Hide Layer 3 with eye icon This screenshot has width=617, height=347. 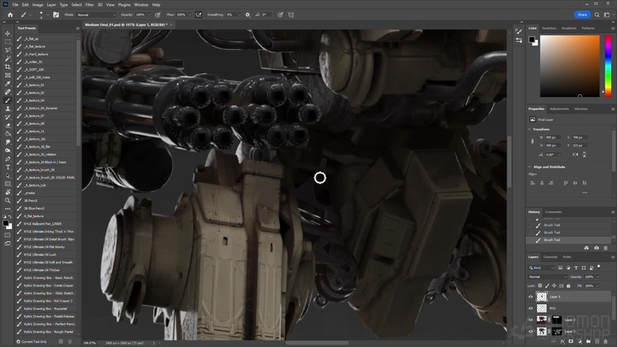click(530, 331)
